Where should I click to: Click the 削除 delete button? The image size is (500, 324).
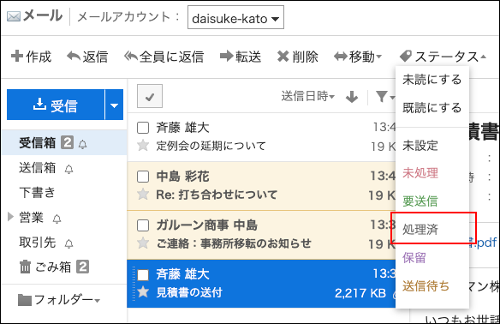[297, 57]
